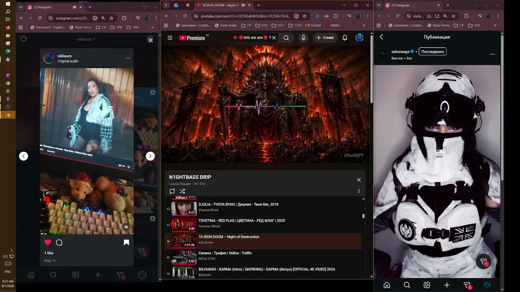Open the playlist three-dot options menu
Viewport: 520px width, 292px height.
click(359, 191)
